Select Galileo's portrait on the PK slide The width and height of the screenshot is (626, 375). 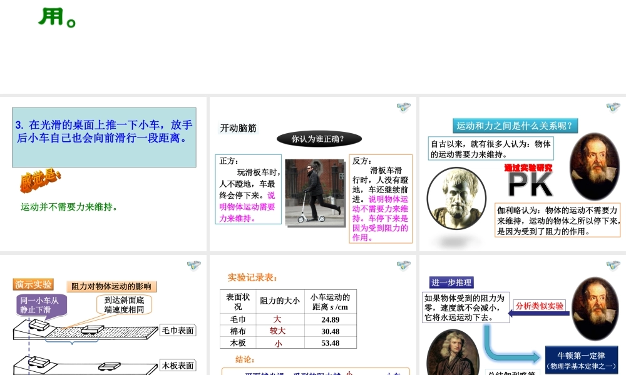595,166
